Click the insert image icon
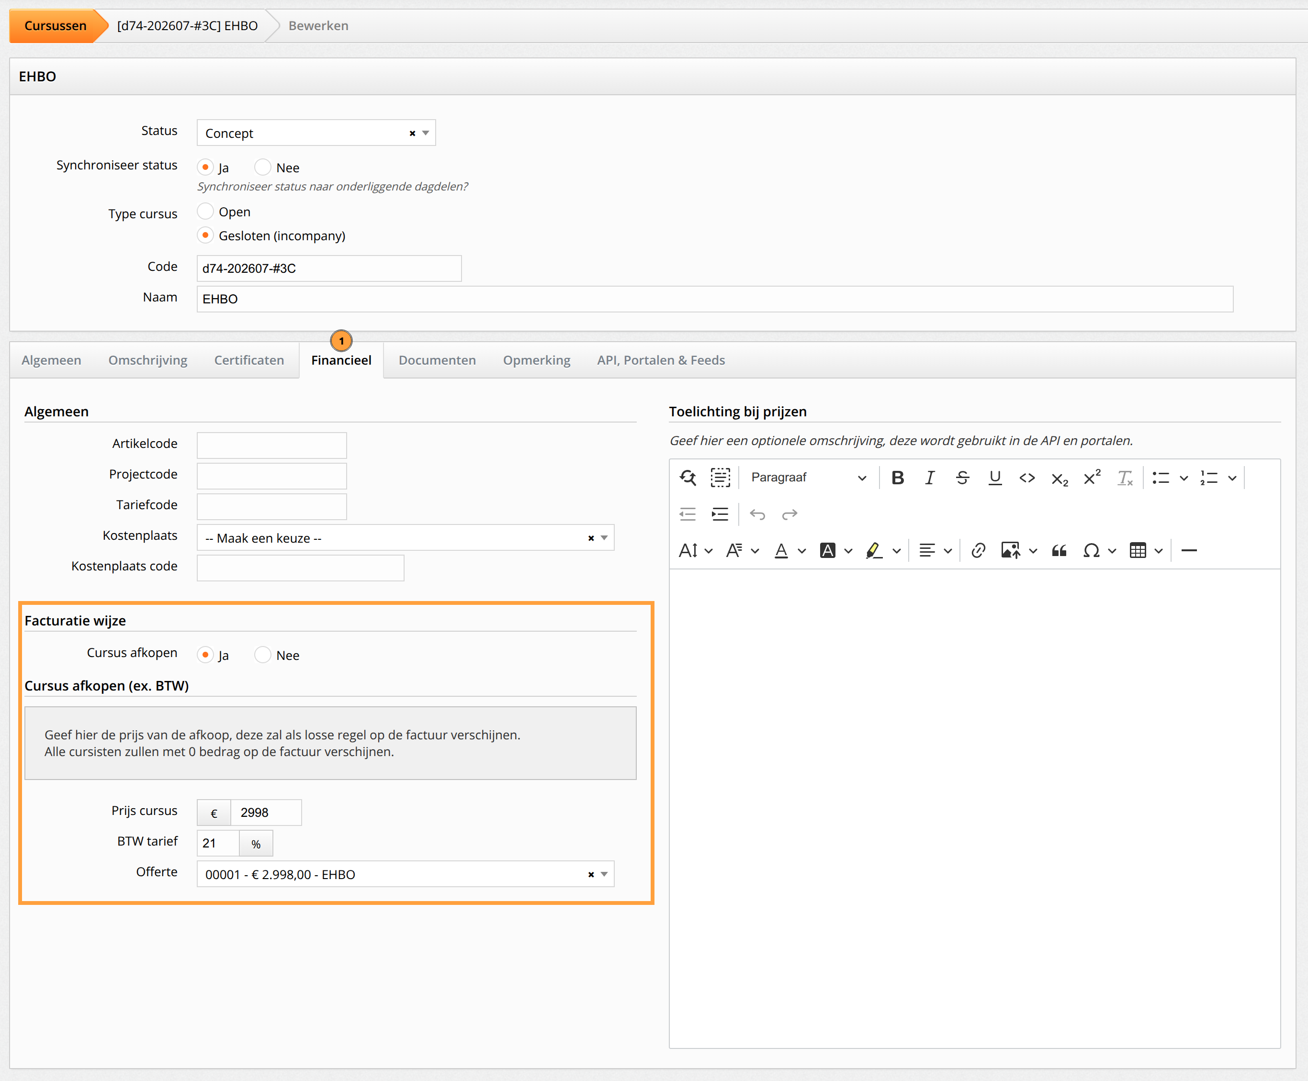Image resolution: width=1308 pixels, height=1081 pixels. [1010, 550]
